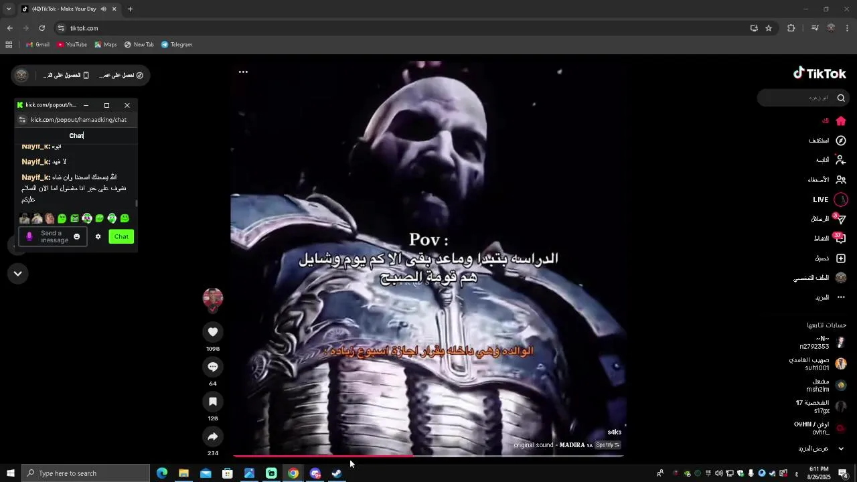This screenshot has width=857, height=482.
Task: Go to TikTok Home (For You) icon
Action: (x=841, y=121)
